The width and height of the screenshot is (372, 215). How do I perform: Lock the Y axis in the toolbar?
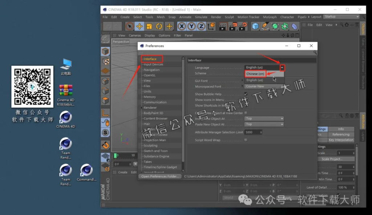tap(191, 26)
